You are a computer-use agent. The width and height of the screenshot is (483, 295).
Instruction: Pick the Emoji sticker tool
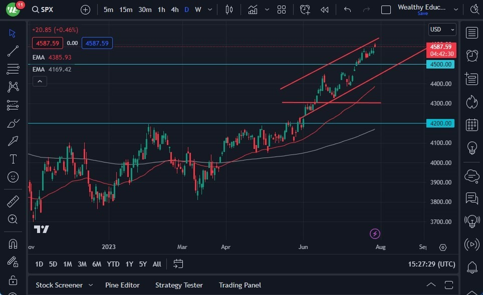click(x=13, y=177)
